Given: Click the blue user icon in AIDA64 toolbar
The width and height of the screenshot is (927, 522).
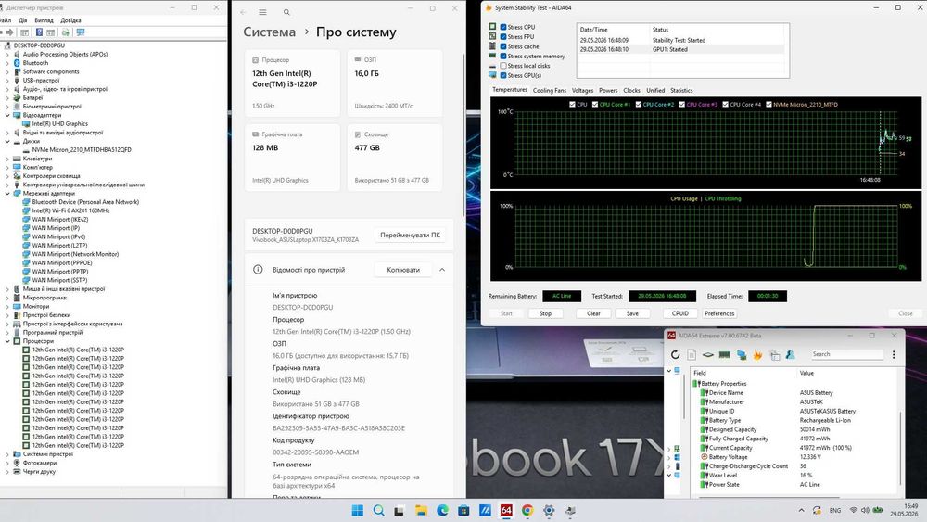Looking at the screenshot, I should (x=791, y=355).
